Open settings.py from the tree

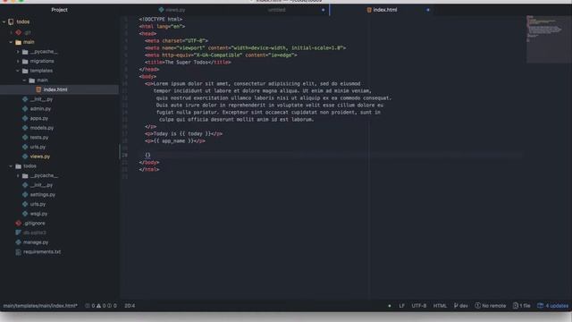[x=43, y=195]
